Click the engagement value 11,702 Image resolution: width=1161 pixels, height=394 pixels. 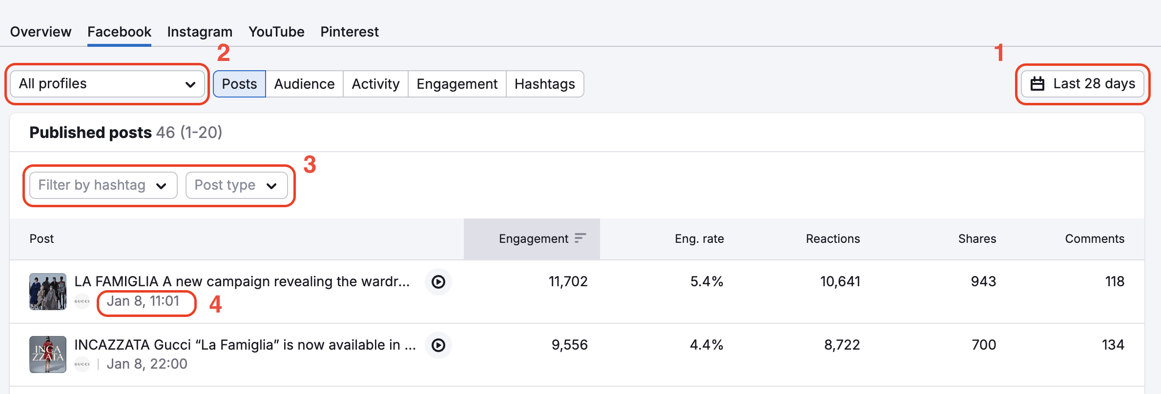tap(568, 281)
